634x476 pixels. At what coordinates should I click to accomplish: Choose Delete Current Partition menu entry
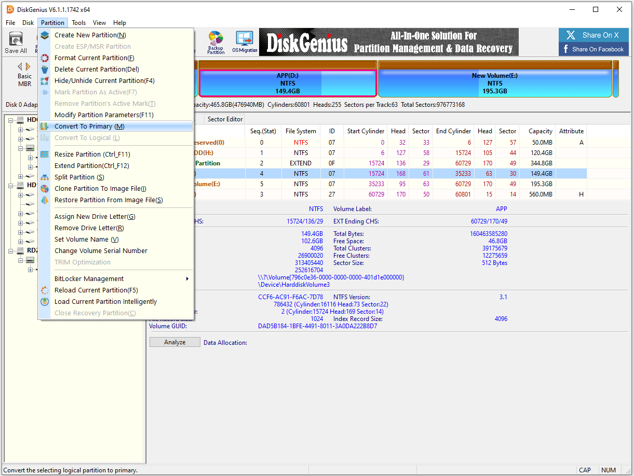pyautogui.click(x=115, y=69)
